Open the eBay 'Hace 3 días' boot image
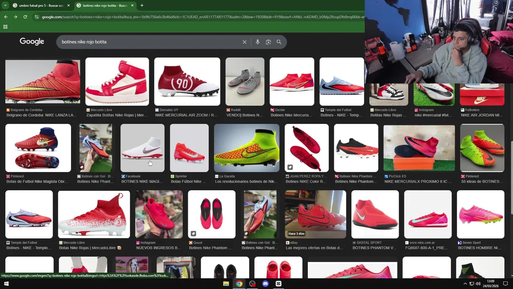513x289 pixels. tap(315, 214)
